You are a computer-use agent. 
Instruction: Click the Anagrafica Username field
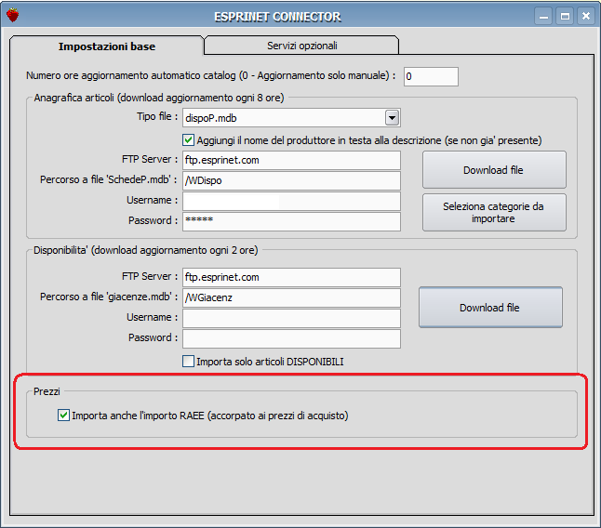click(291, 201)
